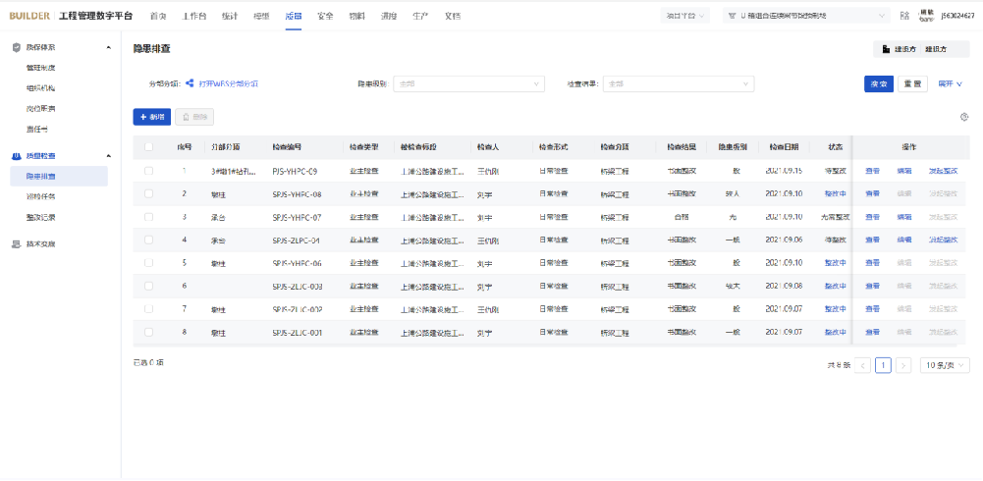Viewport: 983px width, 481px height.
Task: Click the table column settings gear icon
Action: click(964, 117)
